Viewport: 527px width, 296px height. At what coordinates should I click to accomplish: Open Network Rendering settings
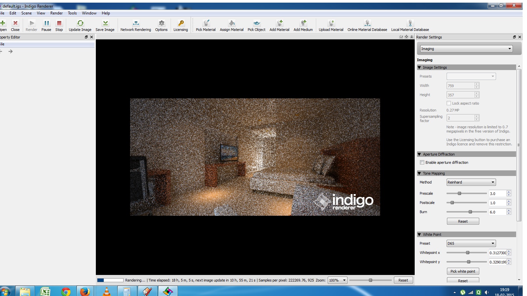point(136,26)
